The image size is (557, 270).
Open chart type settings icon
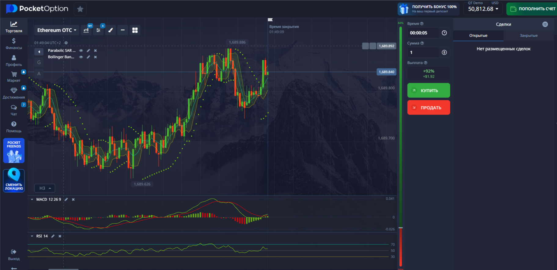(86, 30)
